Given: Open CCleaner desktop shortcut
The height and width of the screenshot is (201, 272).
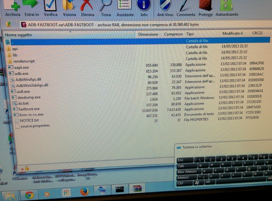Looking at the screenshot, I should 20,176.
